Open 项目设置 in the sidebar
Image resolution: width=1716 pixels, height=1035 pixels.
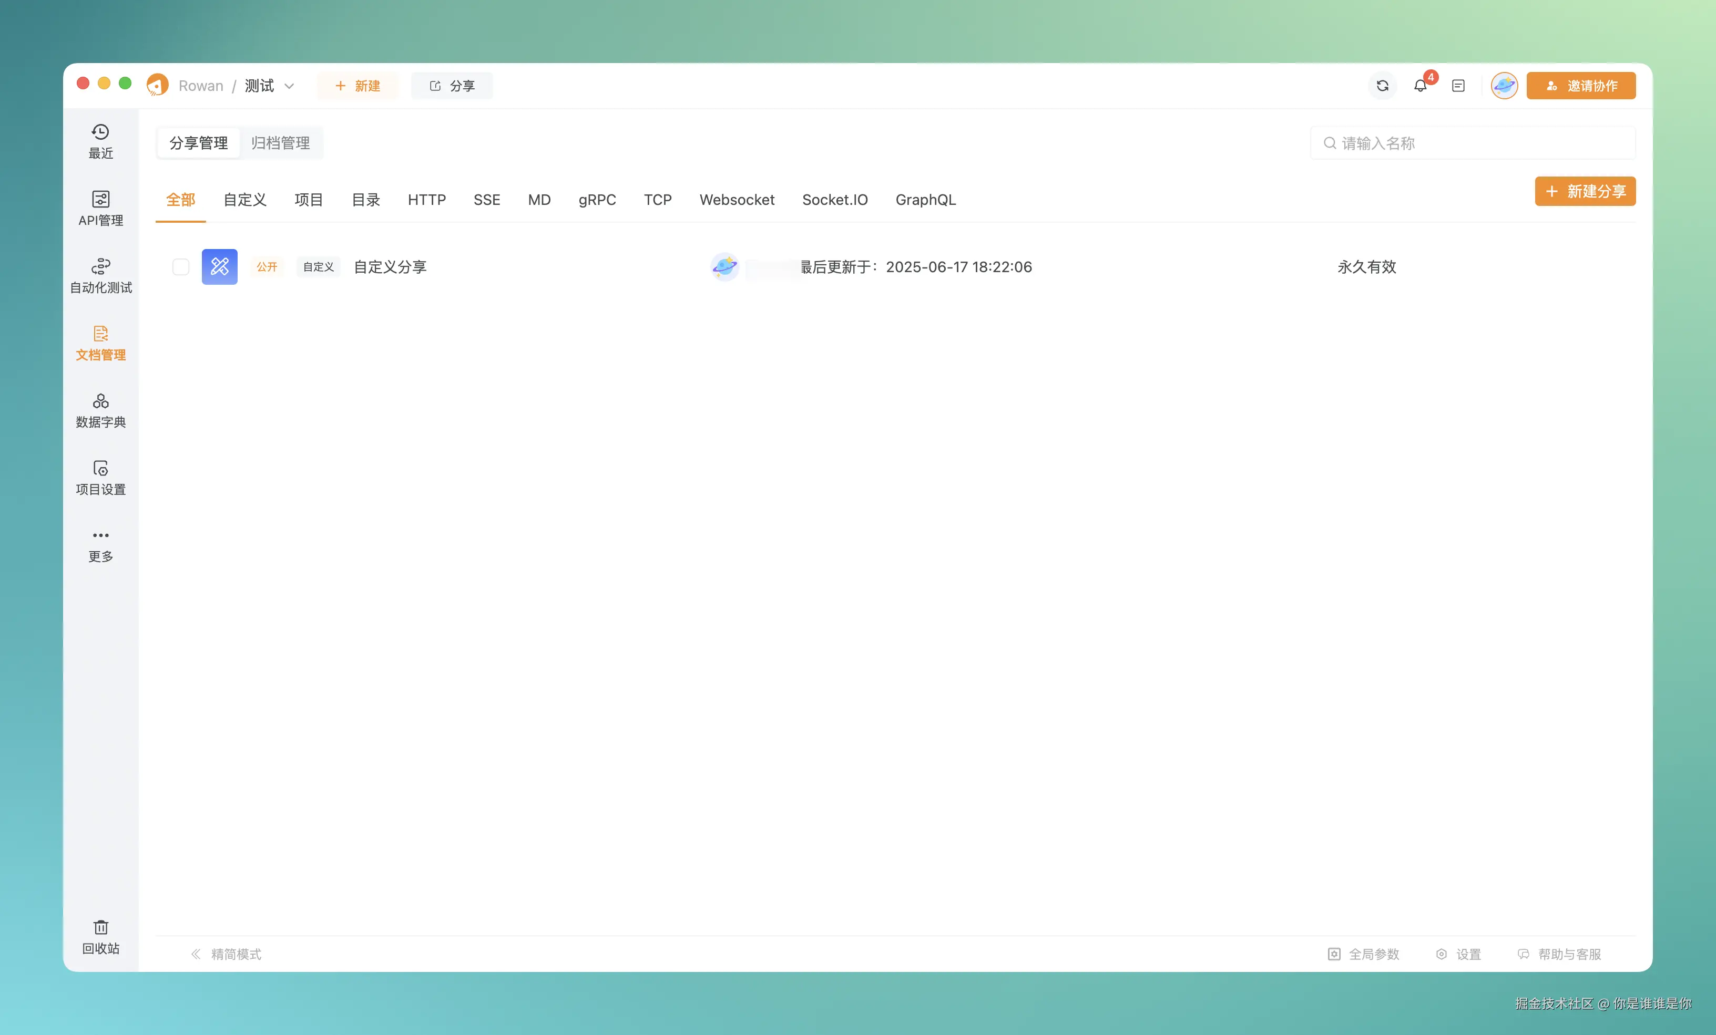pyautogui.click(x=100, y=478)
